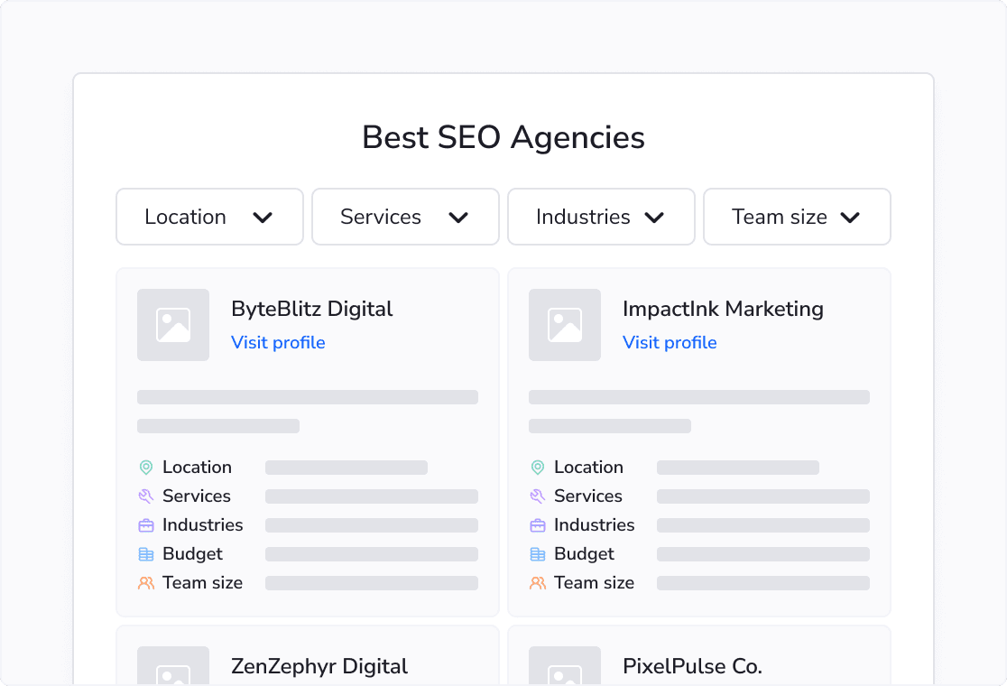Open the Team size filter dropdown

pyautogui.click(x=797, y=217)
